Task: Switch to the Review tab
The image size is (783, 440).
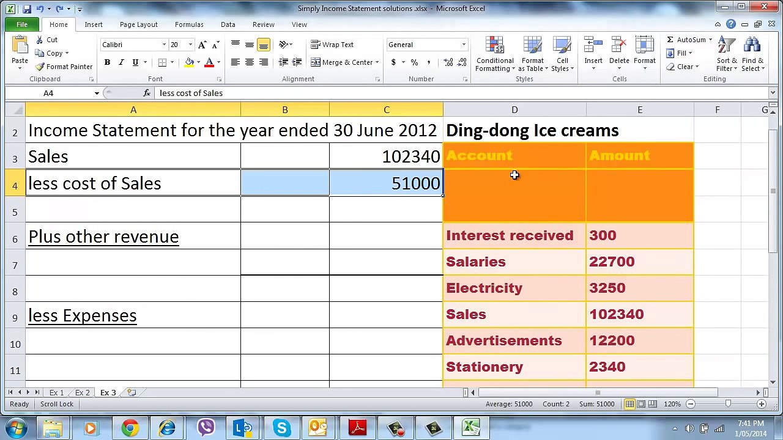Action: (x=263, y=24)
